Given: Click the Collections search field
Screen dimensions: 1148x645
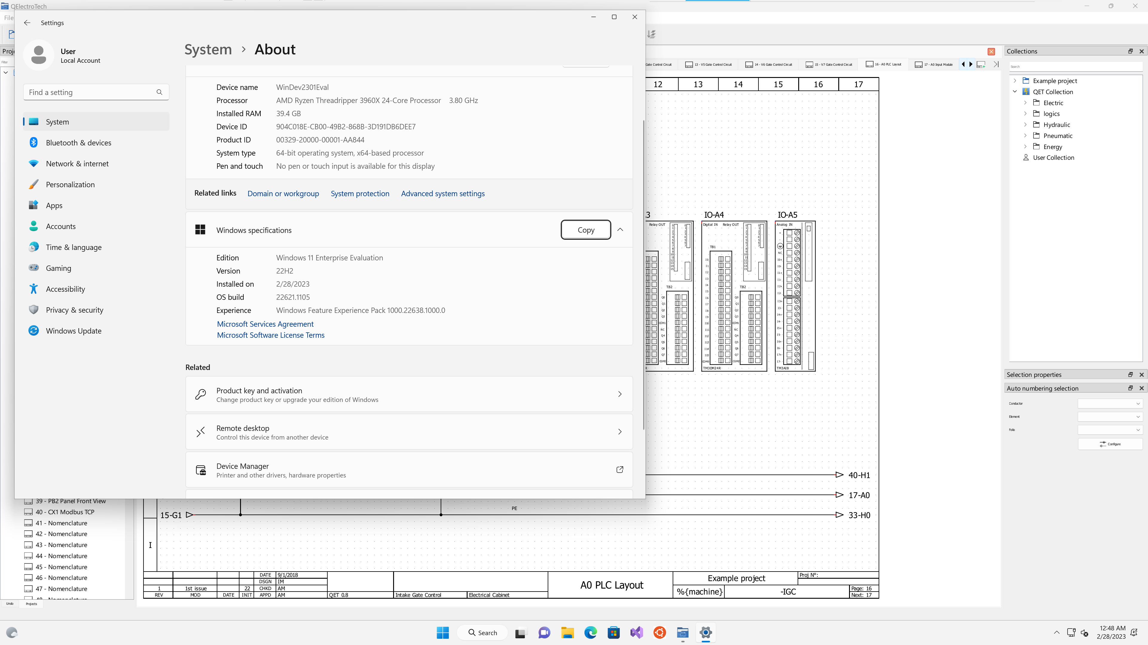Looking at the screenshot, I should 1076,66.
